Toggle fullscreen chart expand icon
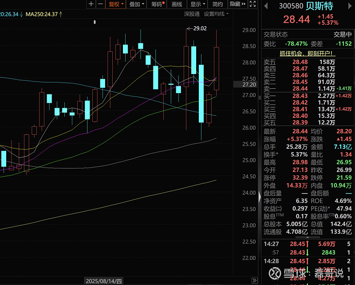The image size is (355, 285). 252,4
